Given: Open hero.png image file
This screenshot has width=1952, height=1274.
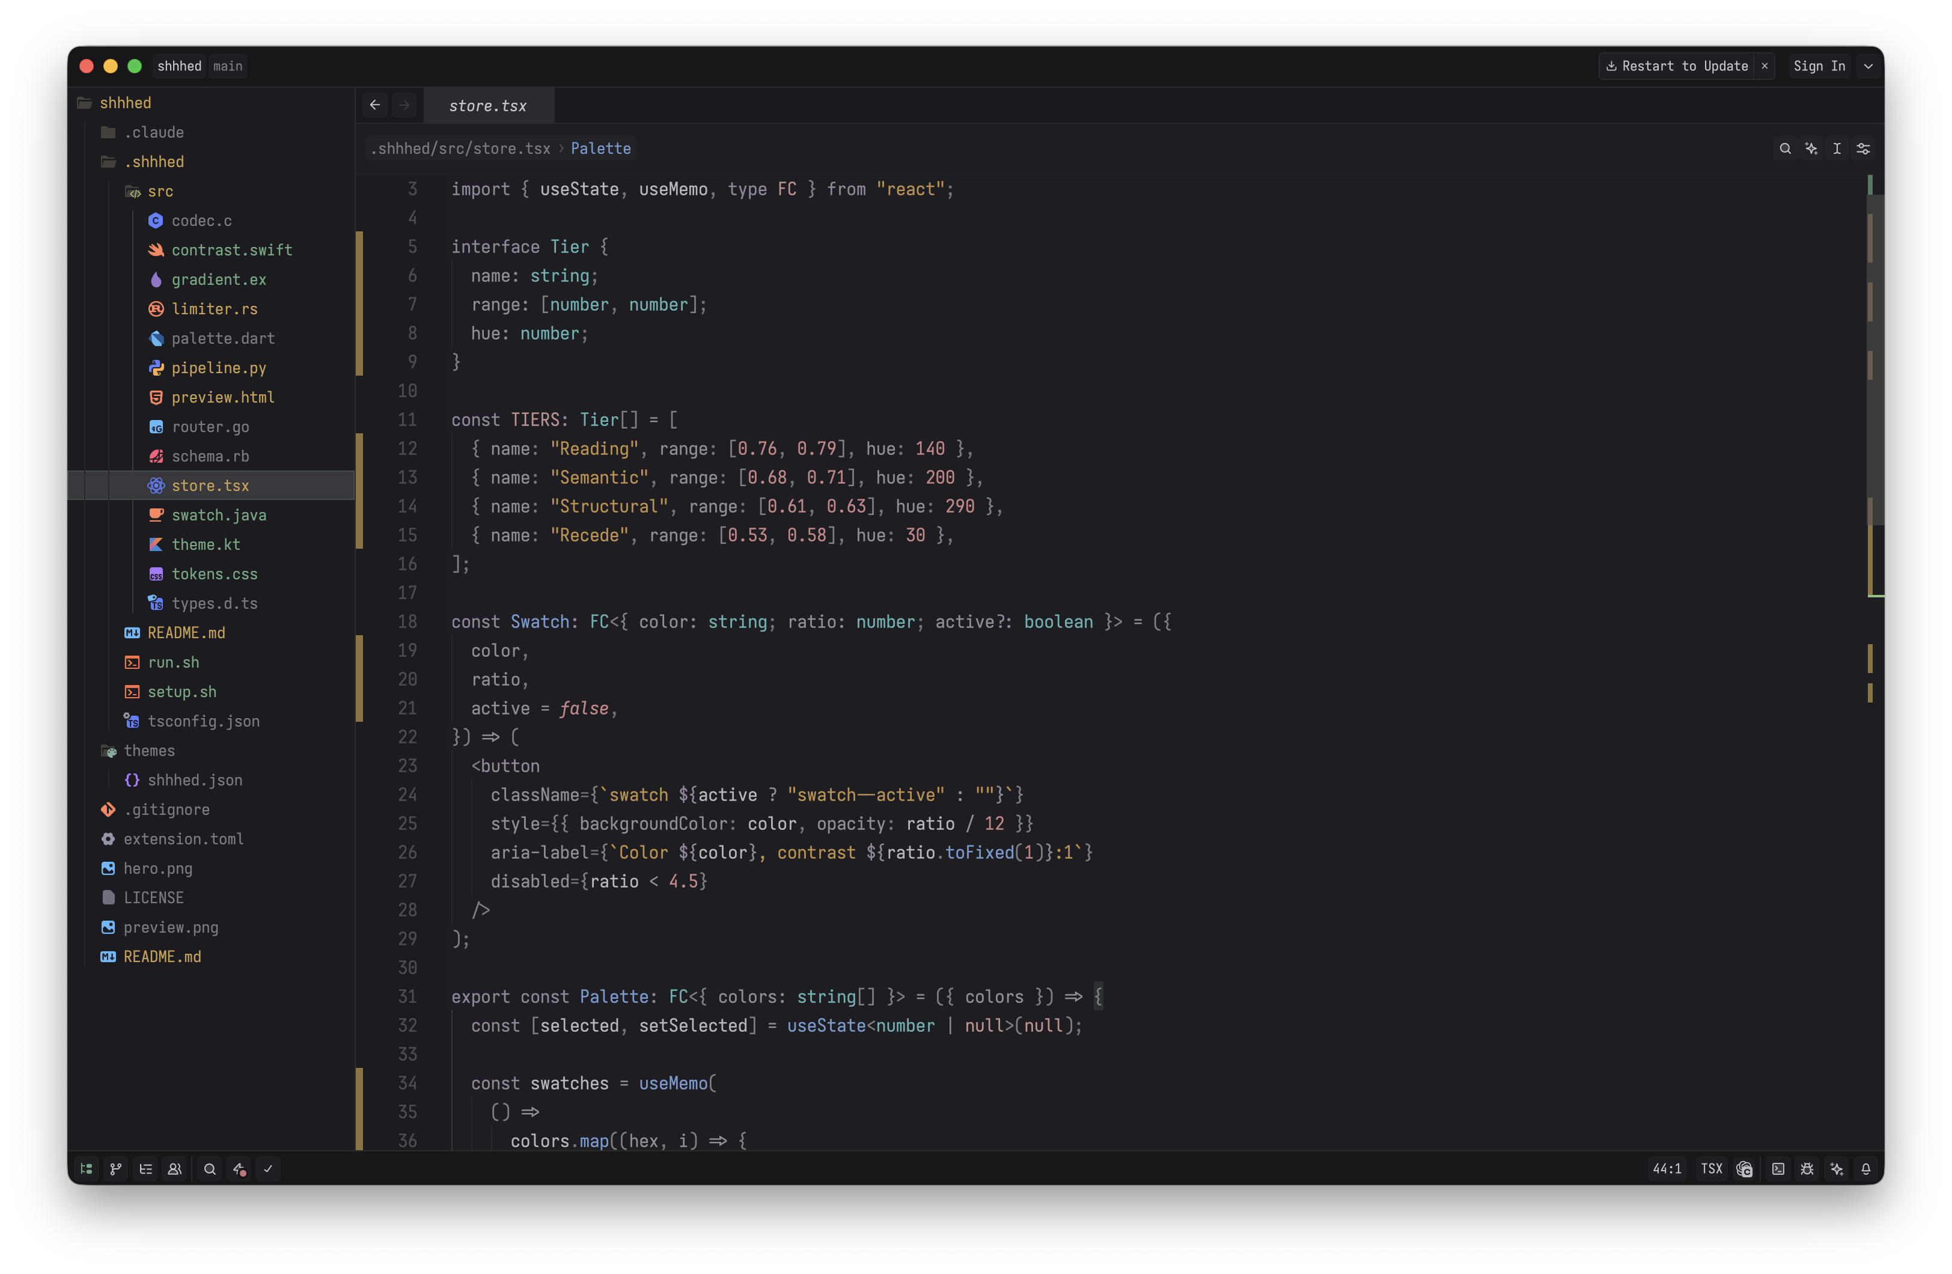Looking at the screenshot, I should pyautogui.click(x=211, y=869).
